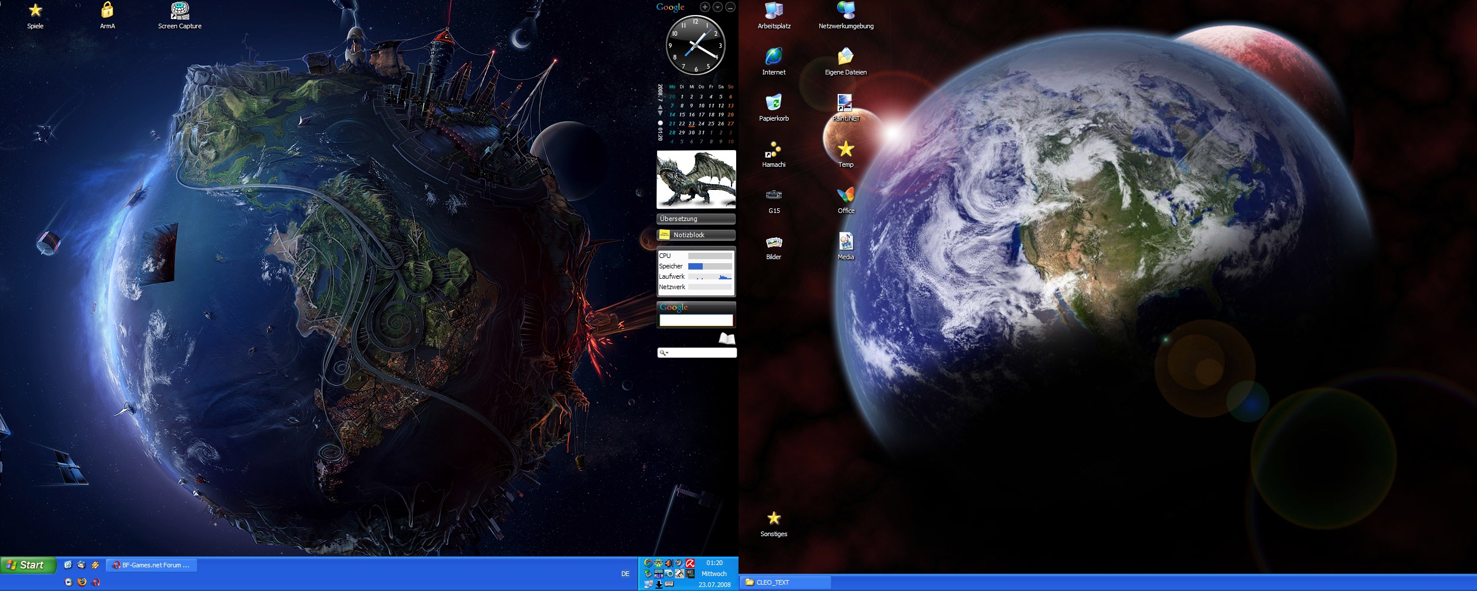This screenshot has width=1477, height=591.
Task: Click the Avira red umbrella tray icon
Action: point(690,563)
